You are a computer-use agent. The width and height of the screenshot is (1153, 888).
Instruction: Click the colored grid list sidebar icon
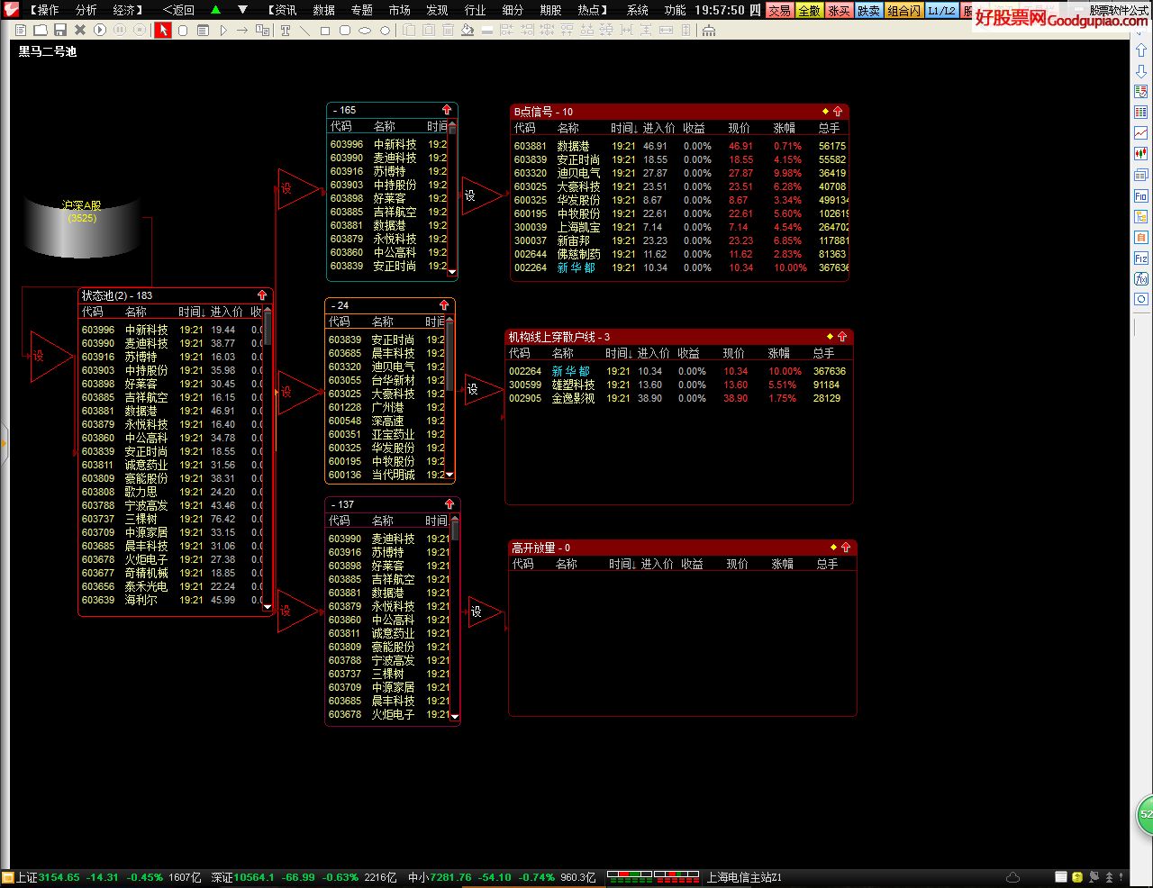(x=1140, y=113)
